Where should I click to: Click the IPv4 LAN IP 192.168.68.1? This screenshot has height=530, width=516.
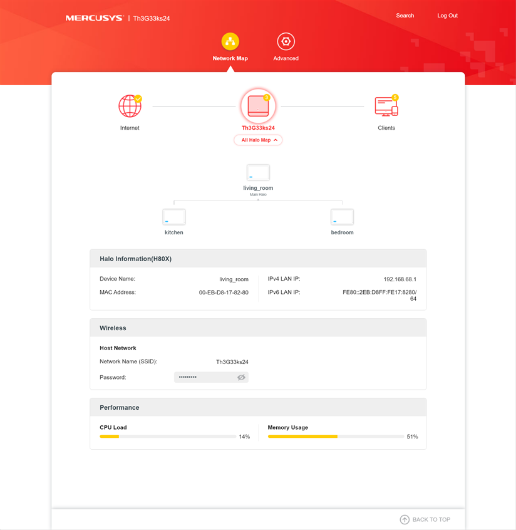click(400, 279)
